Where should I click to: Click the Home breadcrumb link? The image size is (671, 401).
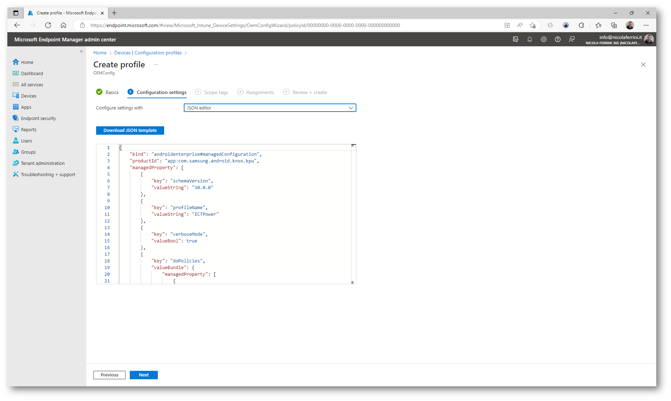click(x=100, y=53)
